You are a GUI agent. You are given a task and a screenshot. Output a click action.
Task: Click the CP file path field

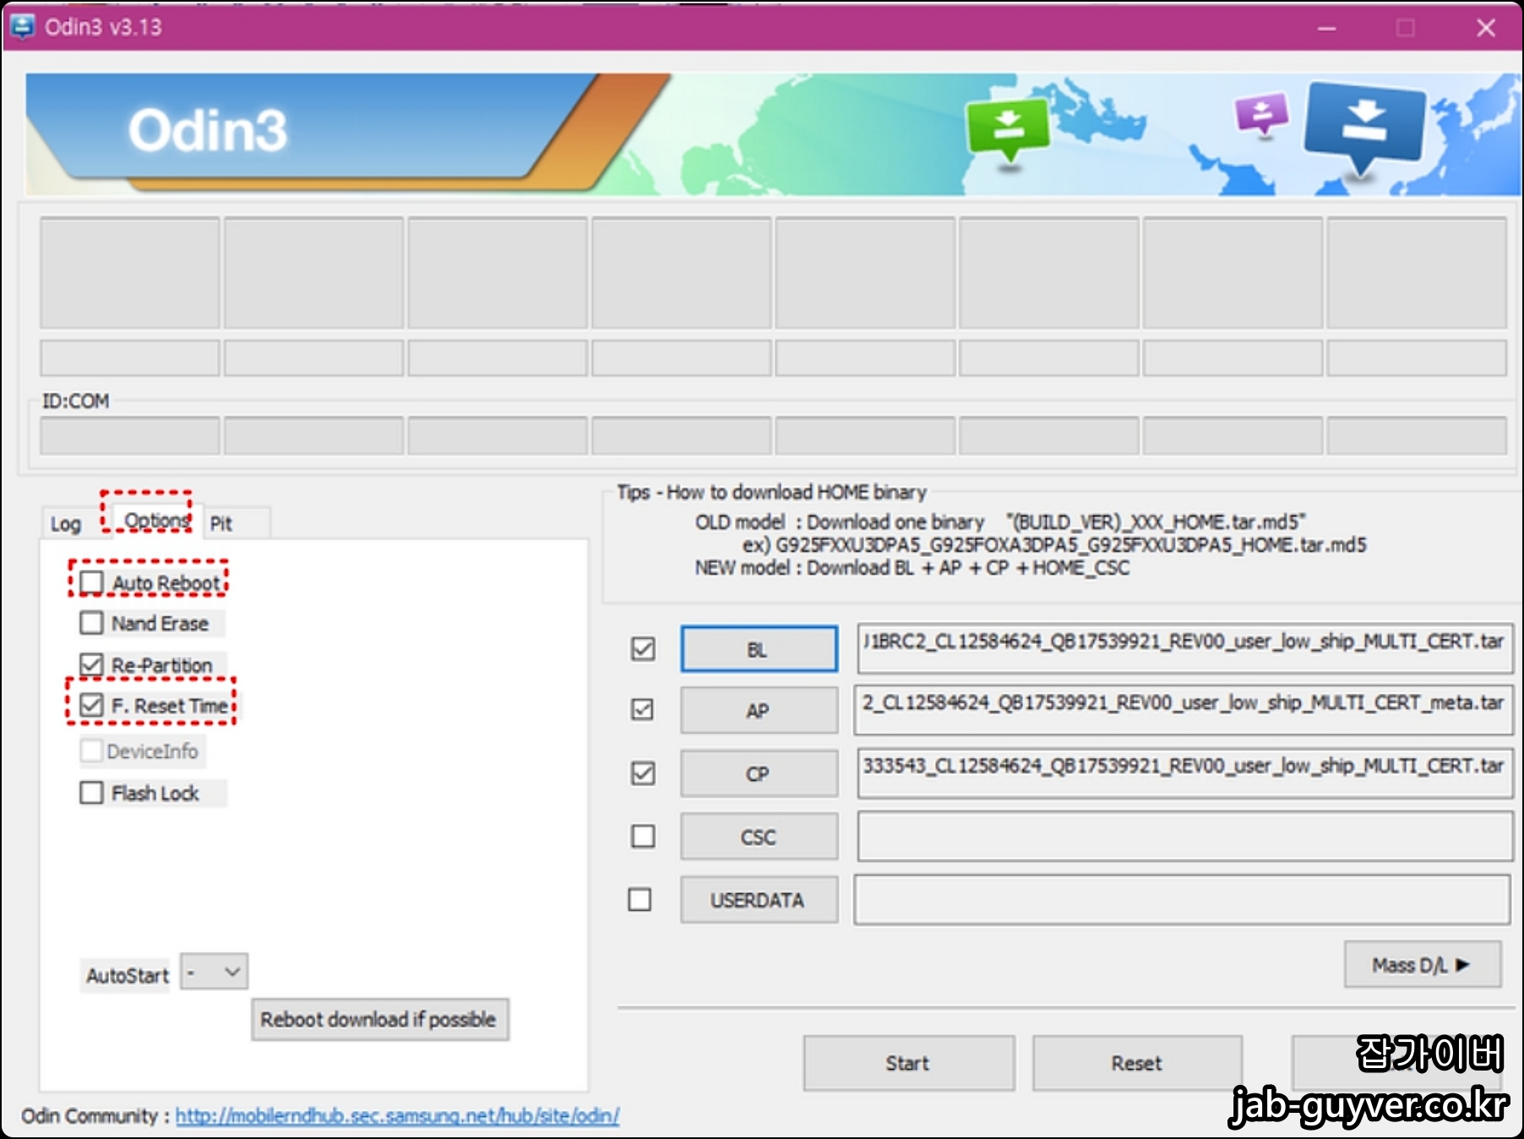[1184, 774]
